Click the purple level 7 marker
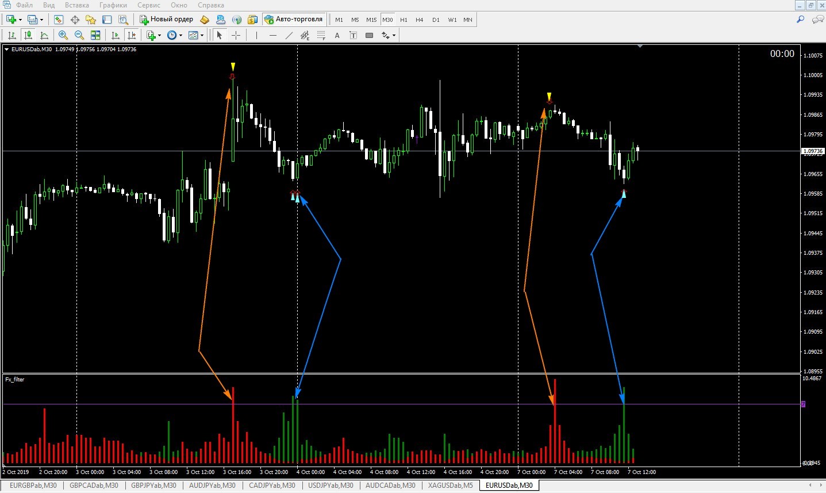This screenshot has height=493, width=826. click(803, 404)
